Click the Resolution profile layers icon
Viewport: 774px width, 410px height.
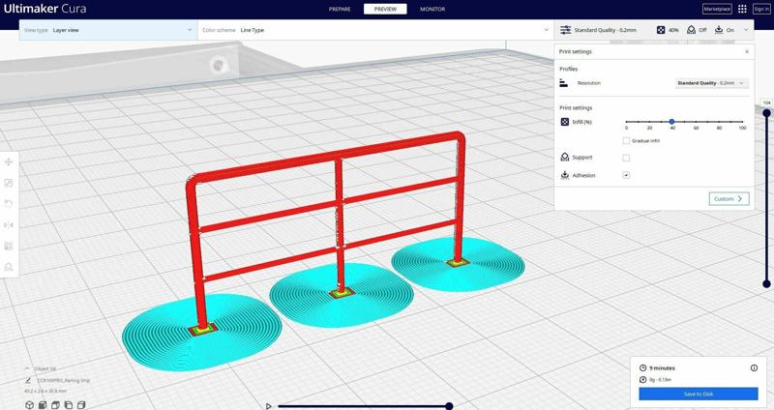tap(564, 83)
